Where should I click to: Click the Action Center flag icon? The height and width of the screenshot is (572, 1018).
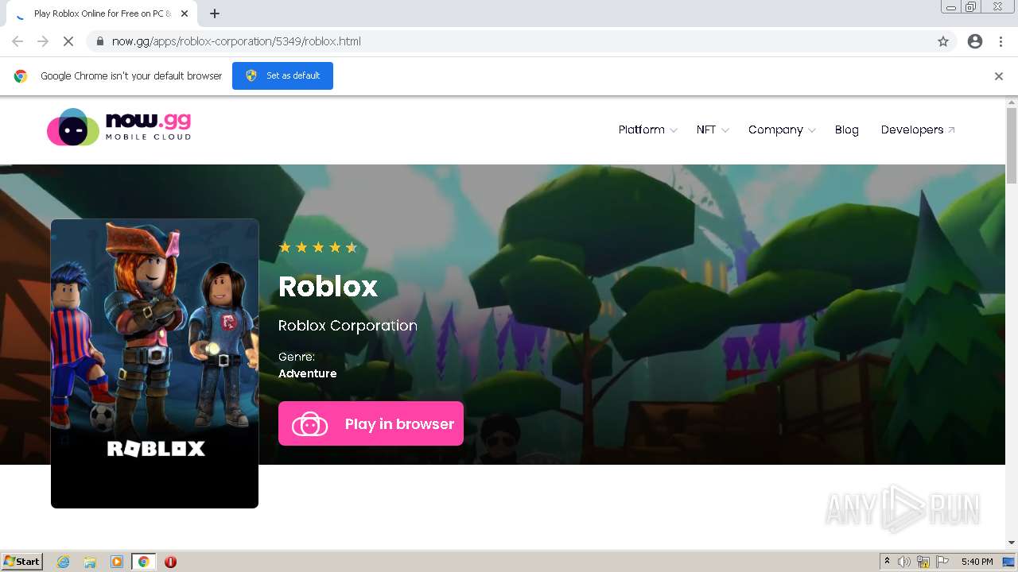[x=942, y=562]
